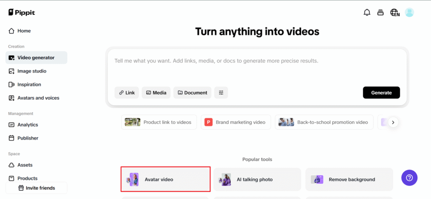
Task: Open Image studio
Action: (36, 71)
